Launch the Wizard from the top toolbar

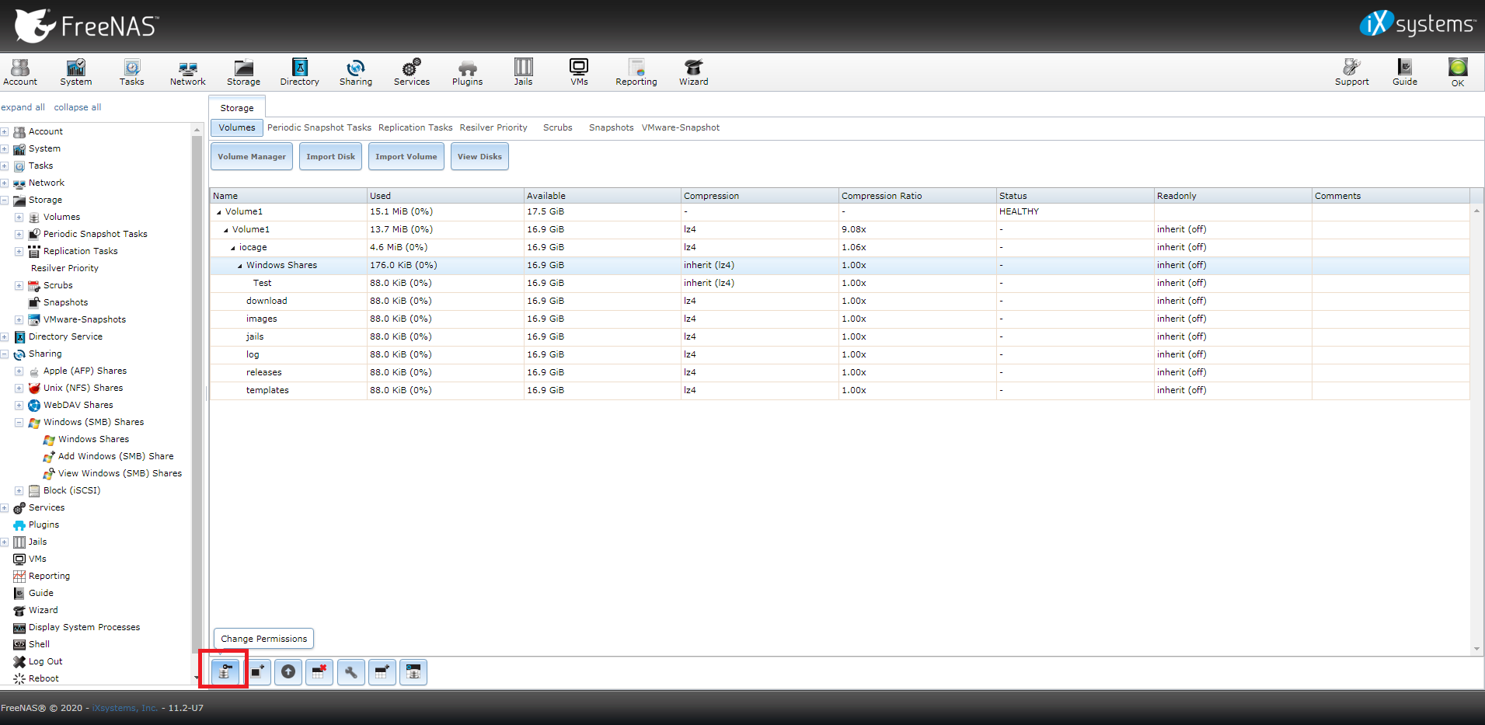click(x=694, y=71)
